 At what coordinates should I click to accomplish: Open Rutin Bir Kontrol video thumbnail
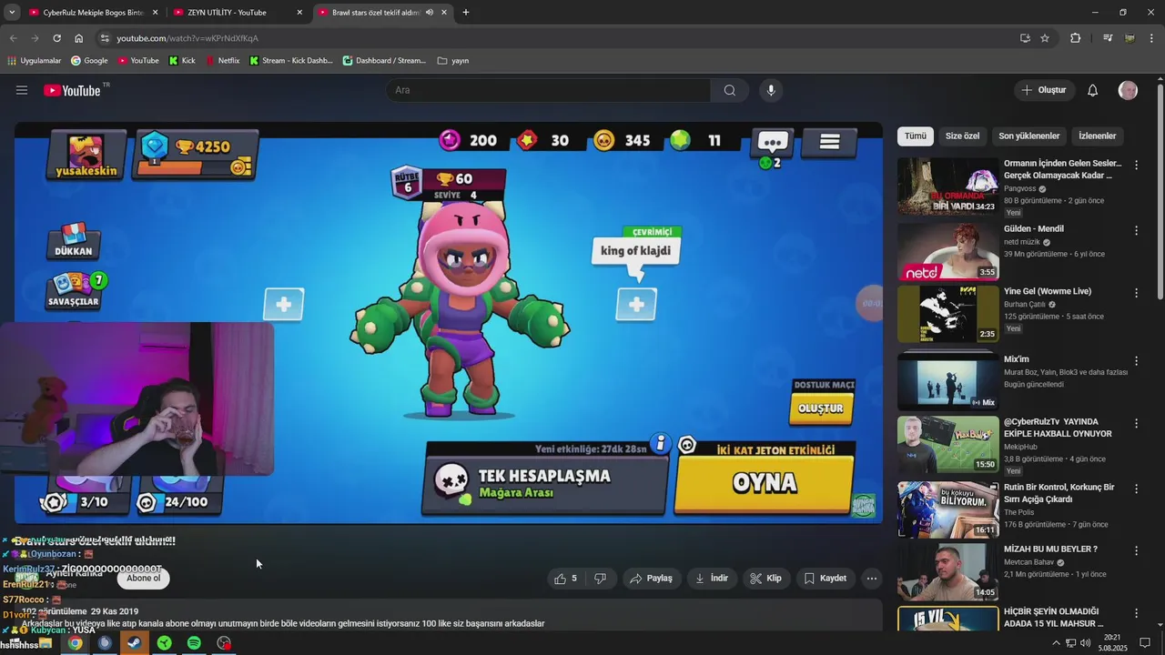(947, 510)
